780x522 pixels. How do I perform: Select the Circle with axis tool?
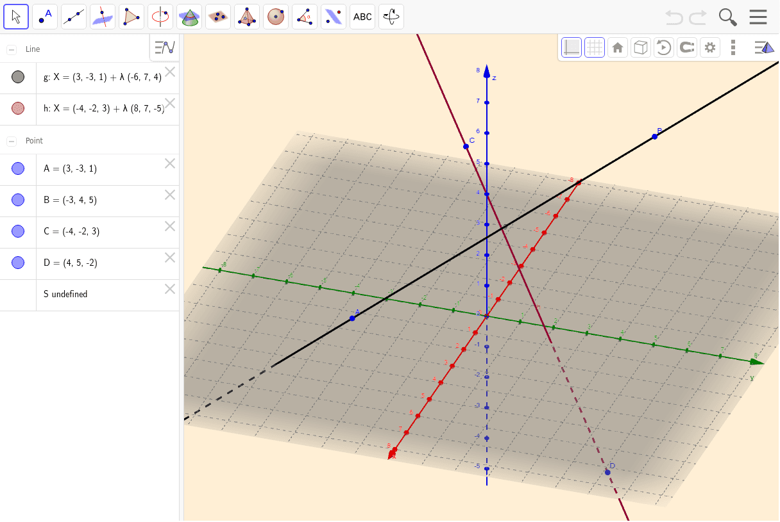click(160, 17)
